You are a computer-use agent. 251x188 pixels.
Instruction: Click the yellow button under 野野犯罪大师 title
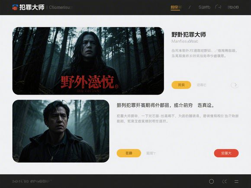point(181,85)
